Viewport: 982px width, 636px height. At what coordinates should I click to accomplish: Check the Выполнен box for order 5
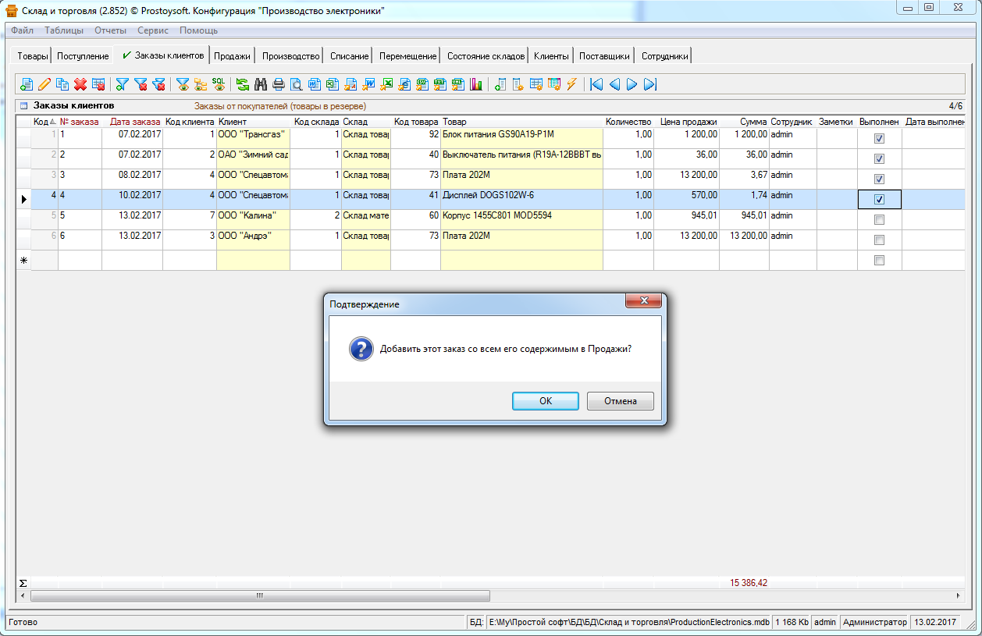click(879, 220)
